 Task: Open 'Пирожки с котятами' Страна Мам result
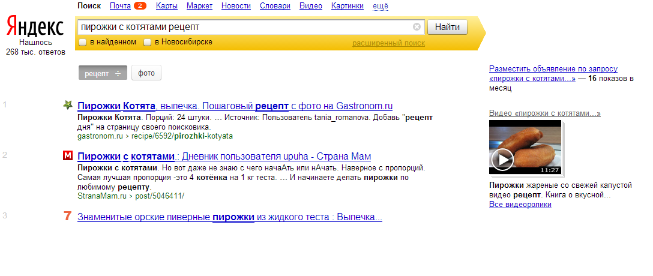click(224, 157)
